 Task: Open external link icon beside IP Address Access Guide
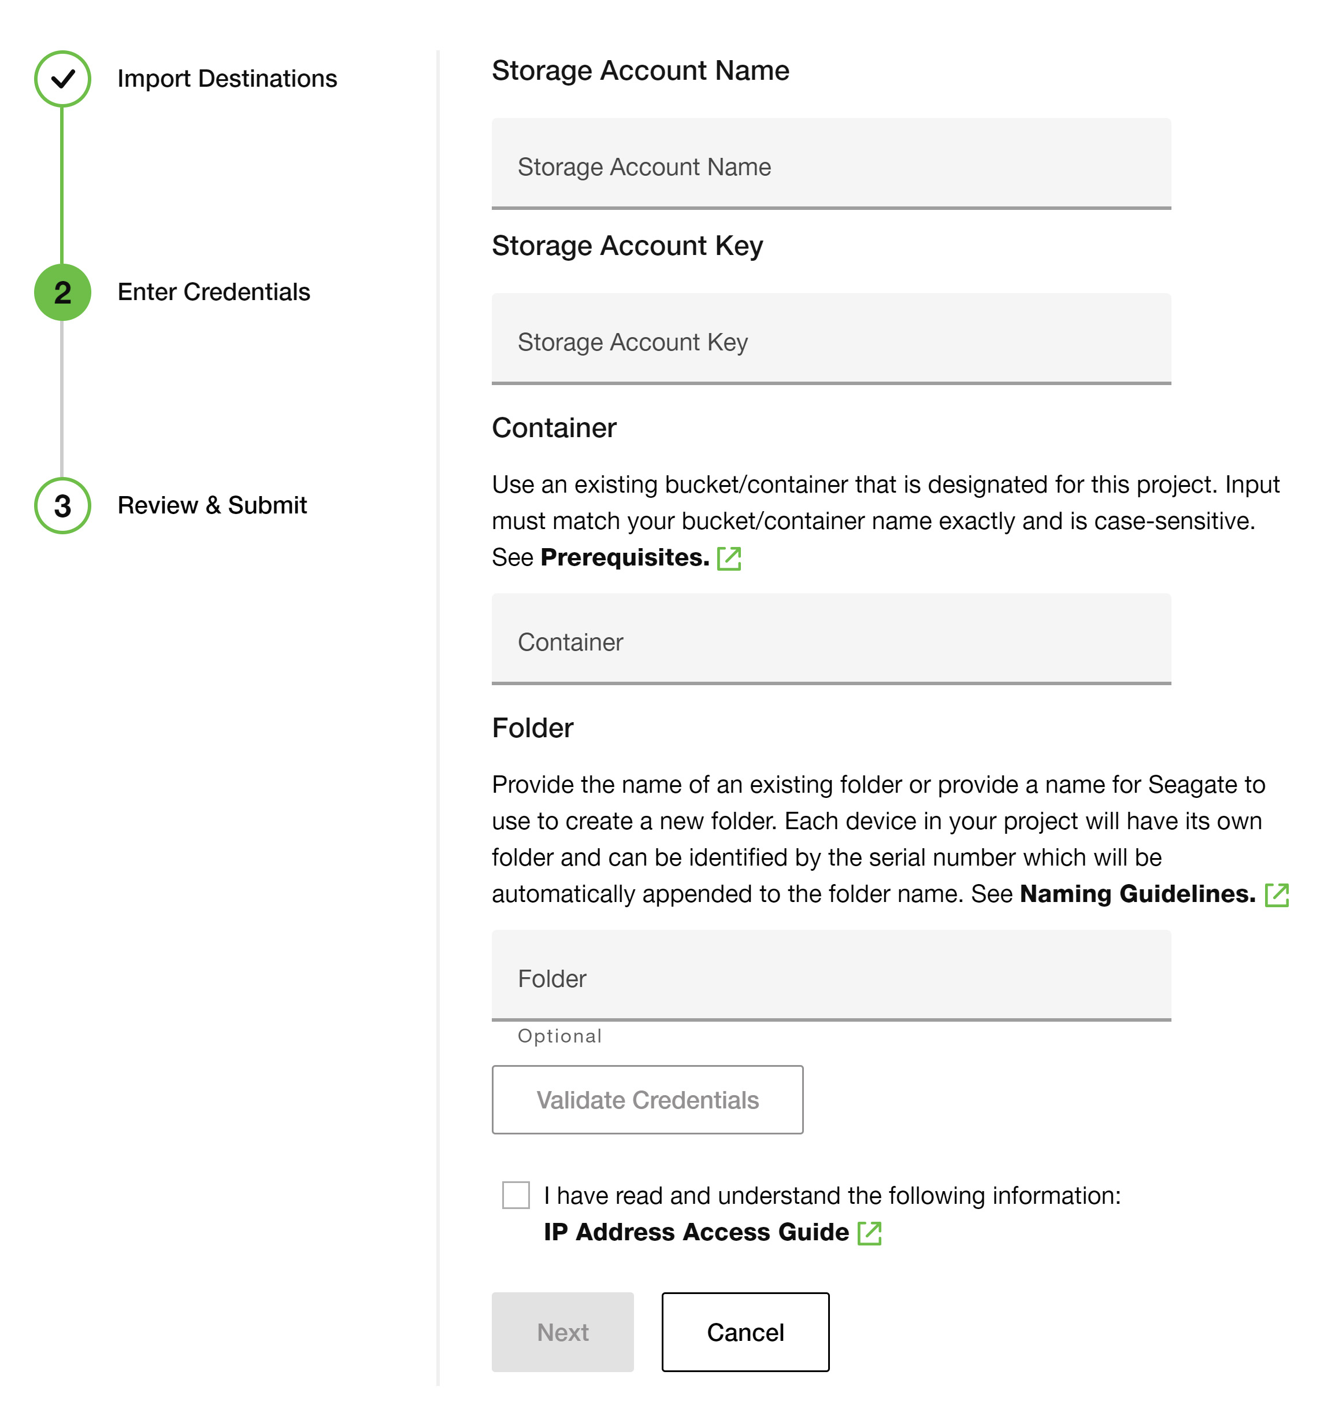(869, 1233)
